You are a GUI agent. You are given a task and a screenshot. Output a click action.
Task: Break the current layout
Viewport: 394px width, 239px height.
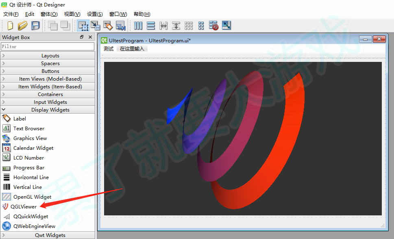(213, 25)
